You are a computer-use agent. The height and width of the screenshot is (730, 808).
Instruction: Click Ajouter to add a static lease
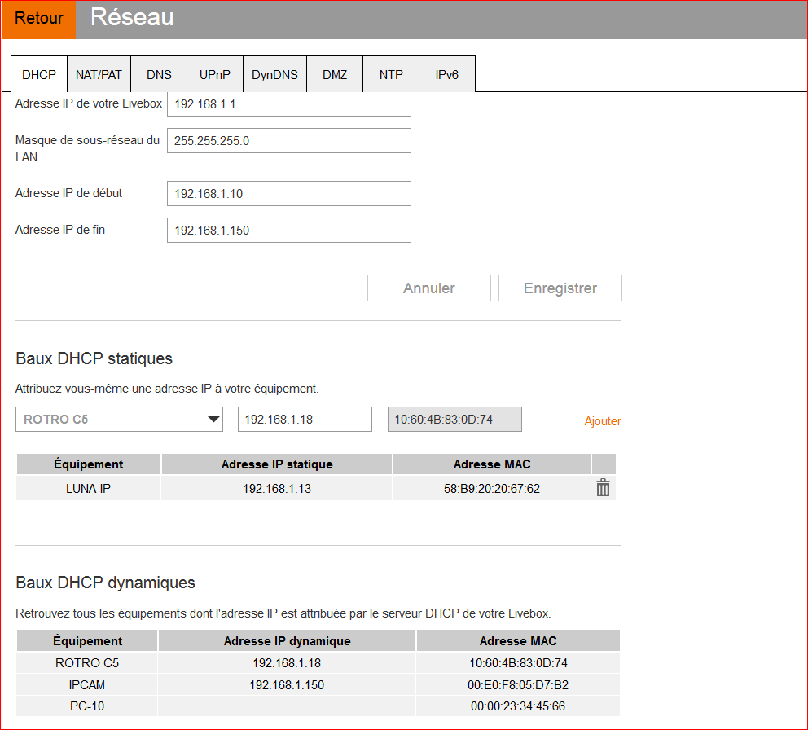coord(602,420)
